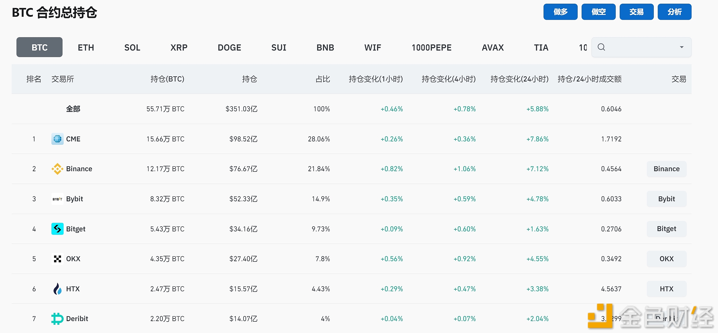718x333 pixels.
Task: Select the BNB tab
Action: [x=325, y=47]
